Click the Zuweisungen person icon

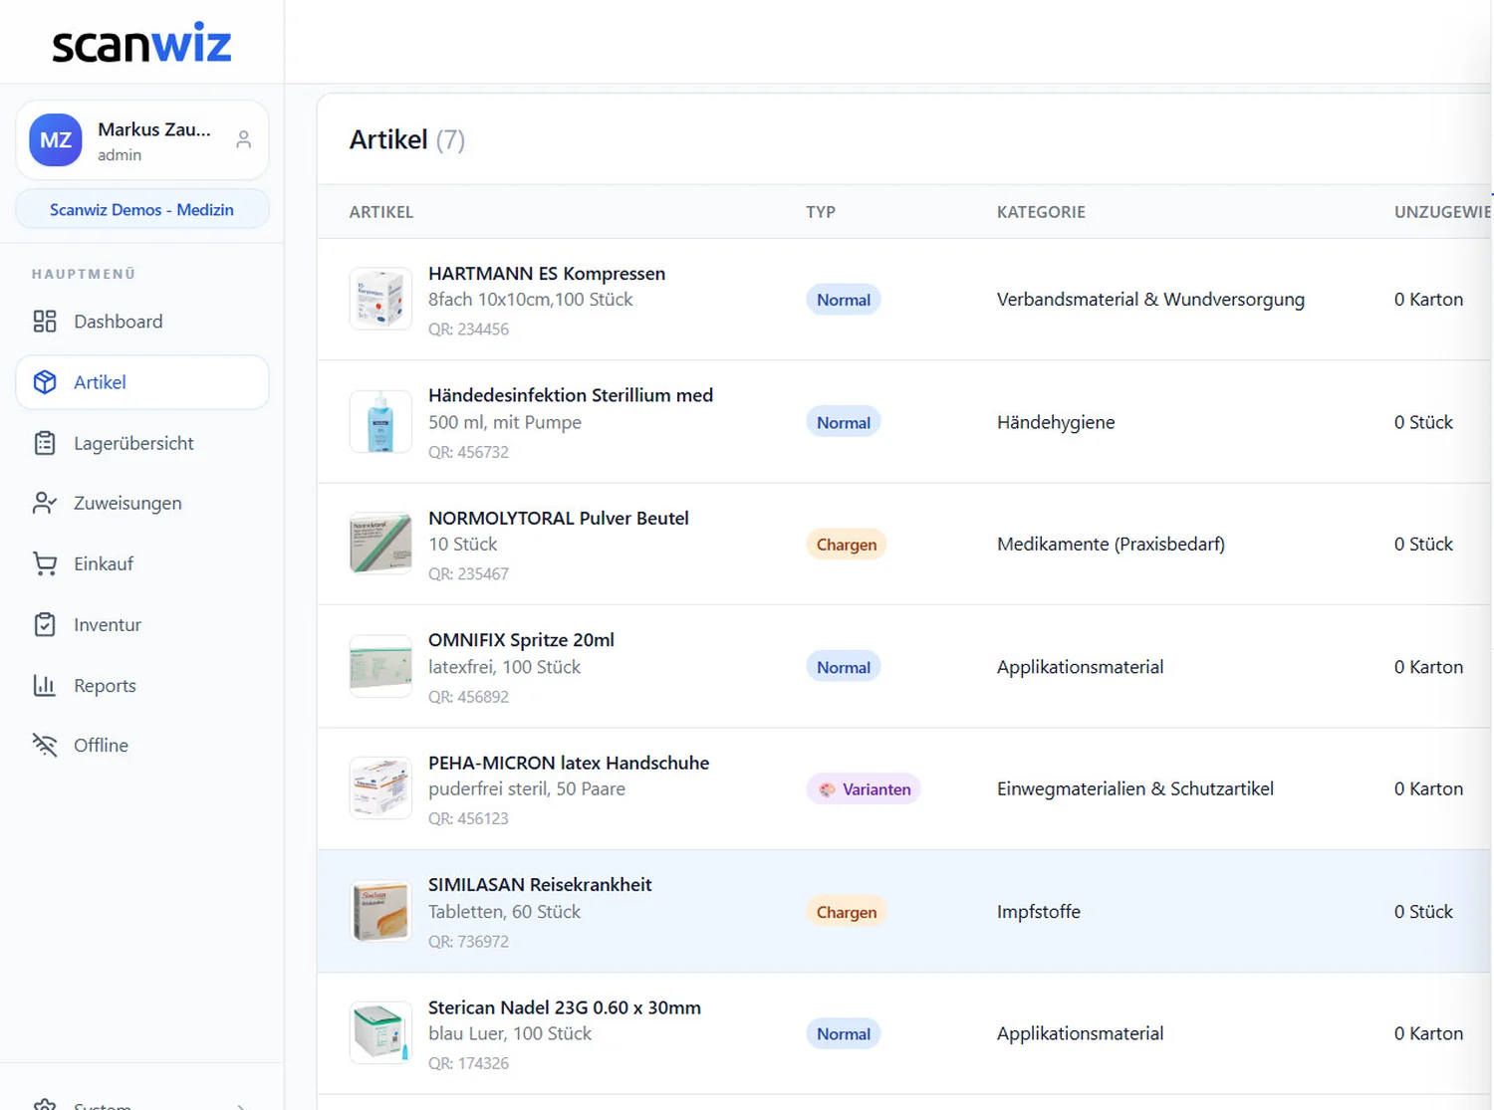click(x=45, y=503)
